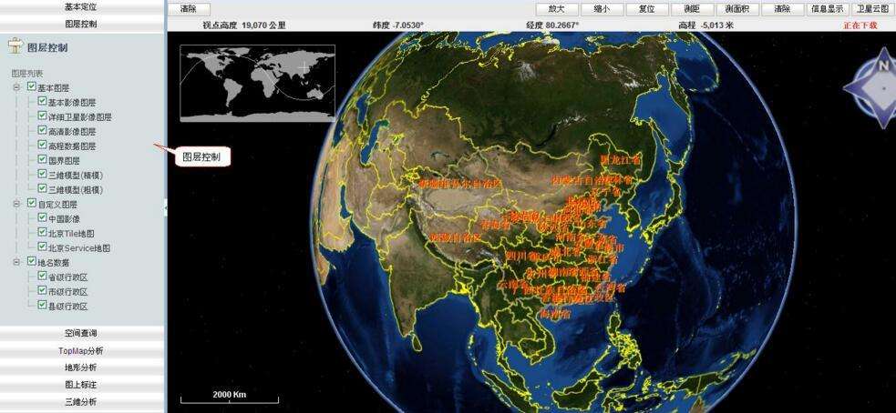Collapse the 基本图层 tree node
Screen dimensions: 896x413
click(17, 88)
